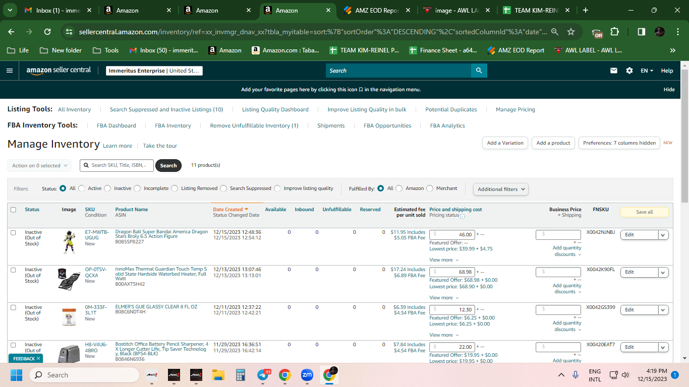The image size is (689, 387).
Task: Click the zoom magnifier in address bar
Action: (555, 32)
